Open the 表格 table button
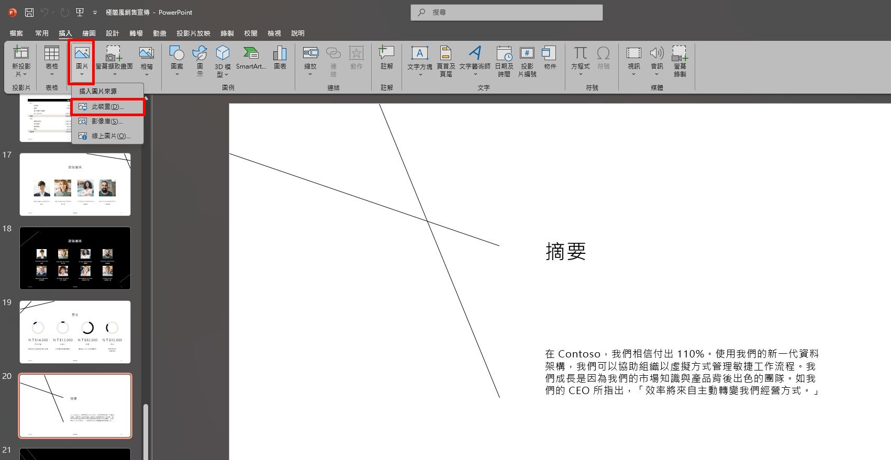The image size is (891, 460). click(x=51, y=61)
